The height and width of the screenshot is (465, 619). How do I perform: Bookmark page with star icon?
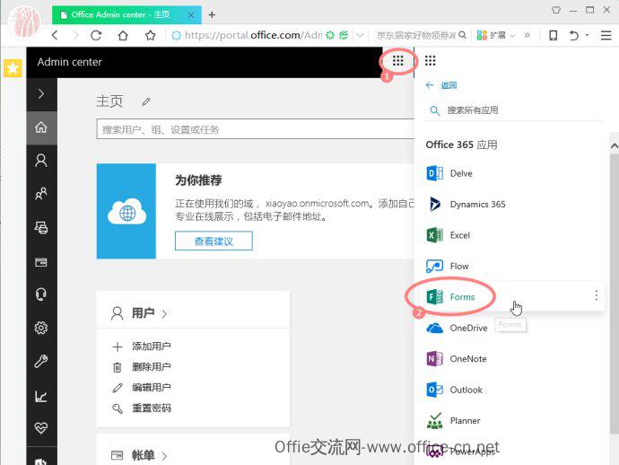(x=150, y=36)
